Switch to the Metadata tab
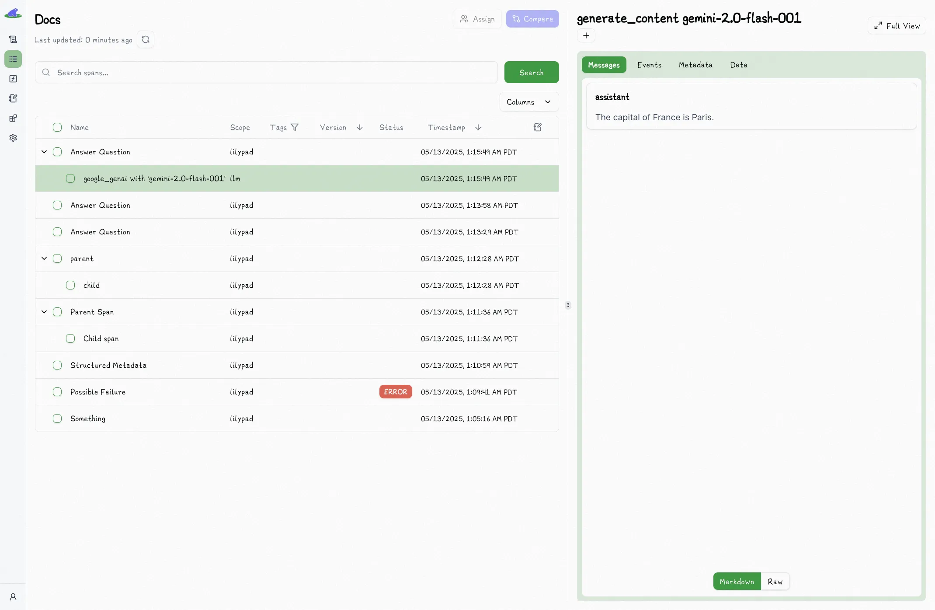The width and height of the screenshot is (935, 610). click(x=695, y=65)
